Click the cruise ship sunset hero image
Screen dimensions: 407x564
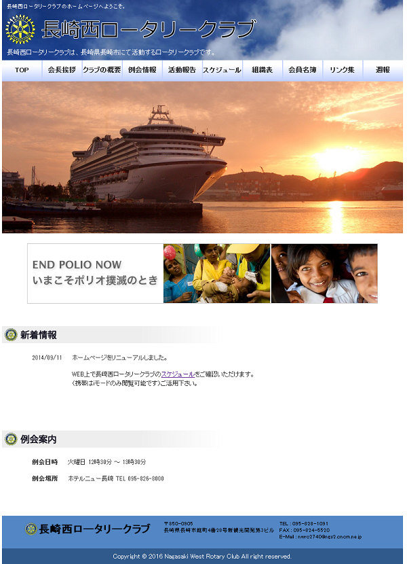pos(202,158)
